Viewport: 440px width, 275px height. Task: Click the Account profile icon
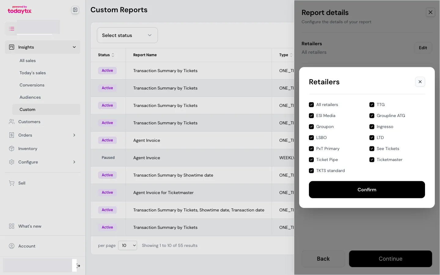click(12, 246)
